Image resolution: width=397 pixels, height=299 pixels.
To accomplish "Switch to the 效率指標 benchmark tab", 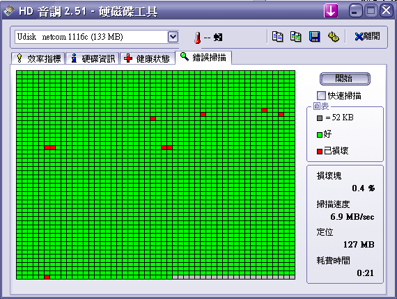I will (38, 58).
